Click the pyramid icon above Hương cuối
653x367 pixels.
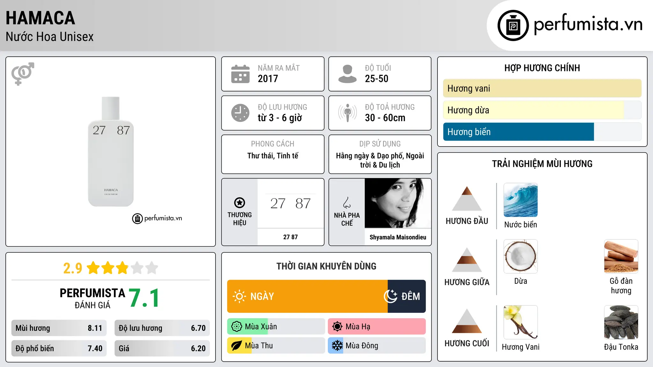[x=467, y=321]
